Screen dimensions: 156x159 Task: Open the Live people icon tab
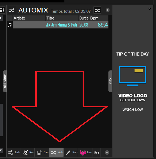pos(85,152)
